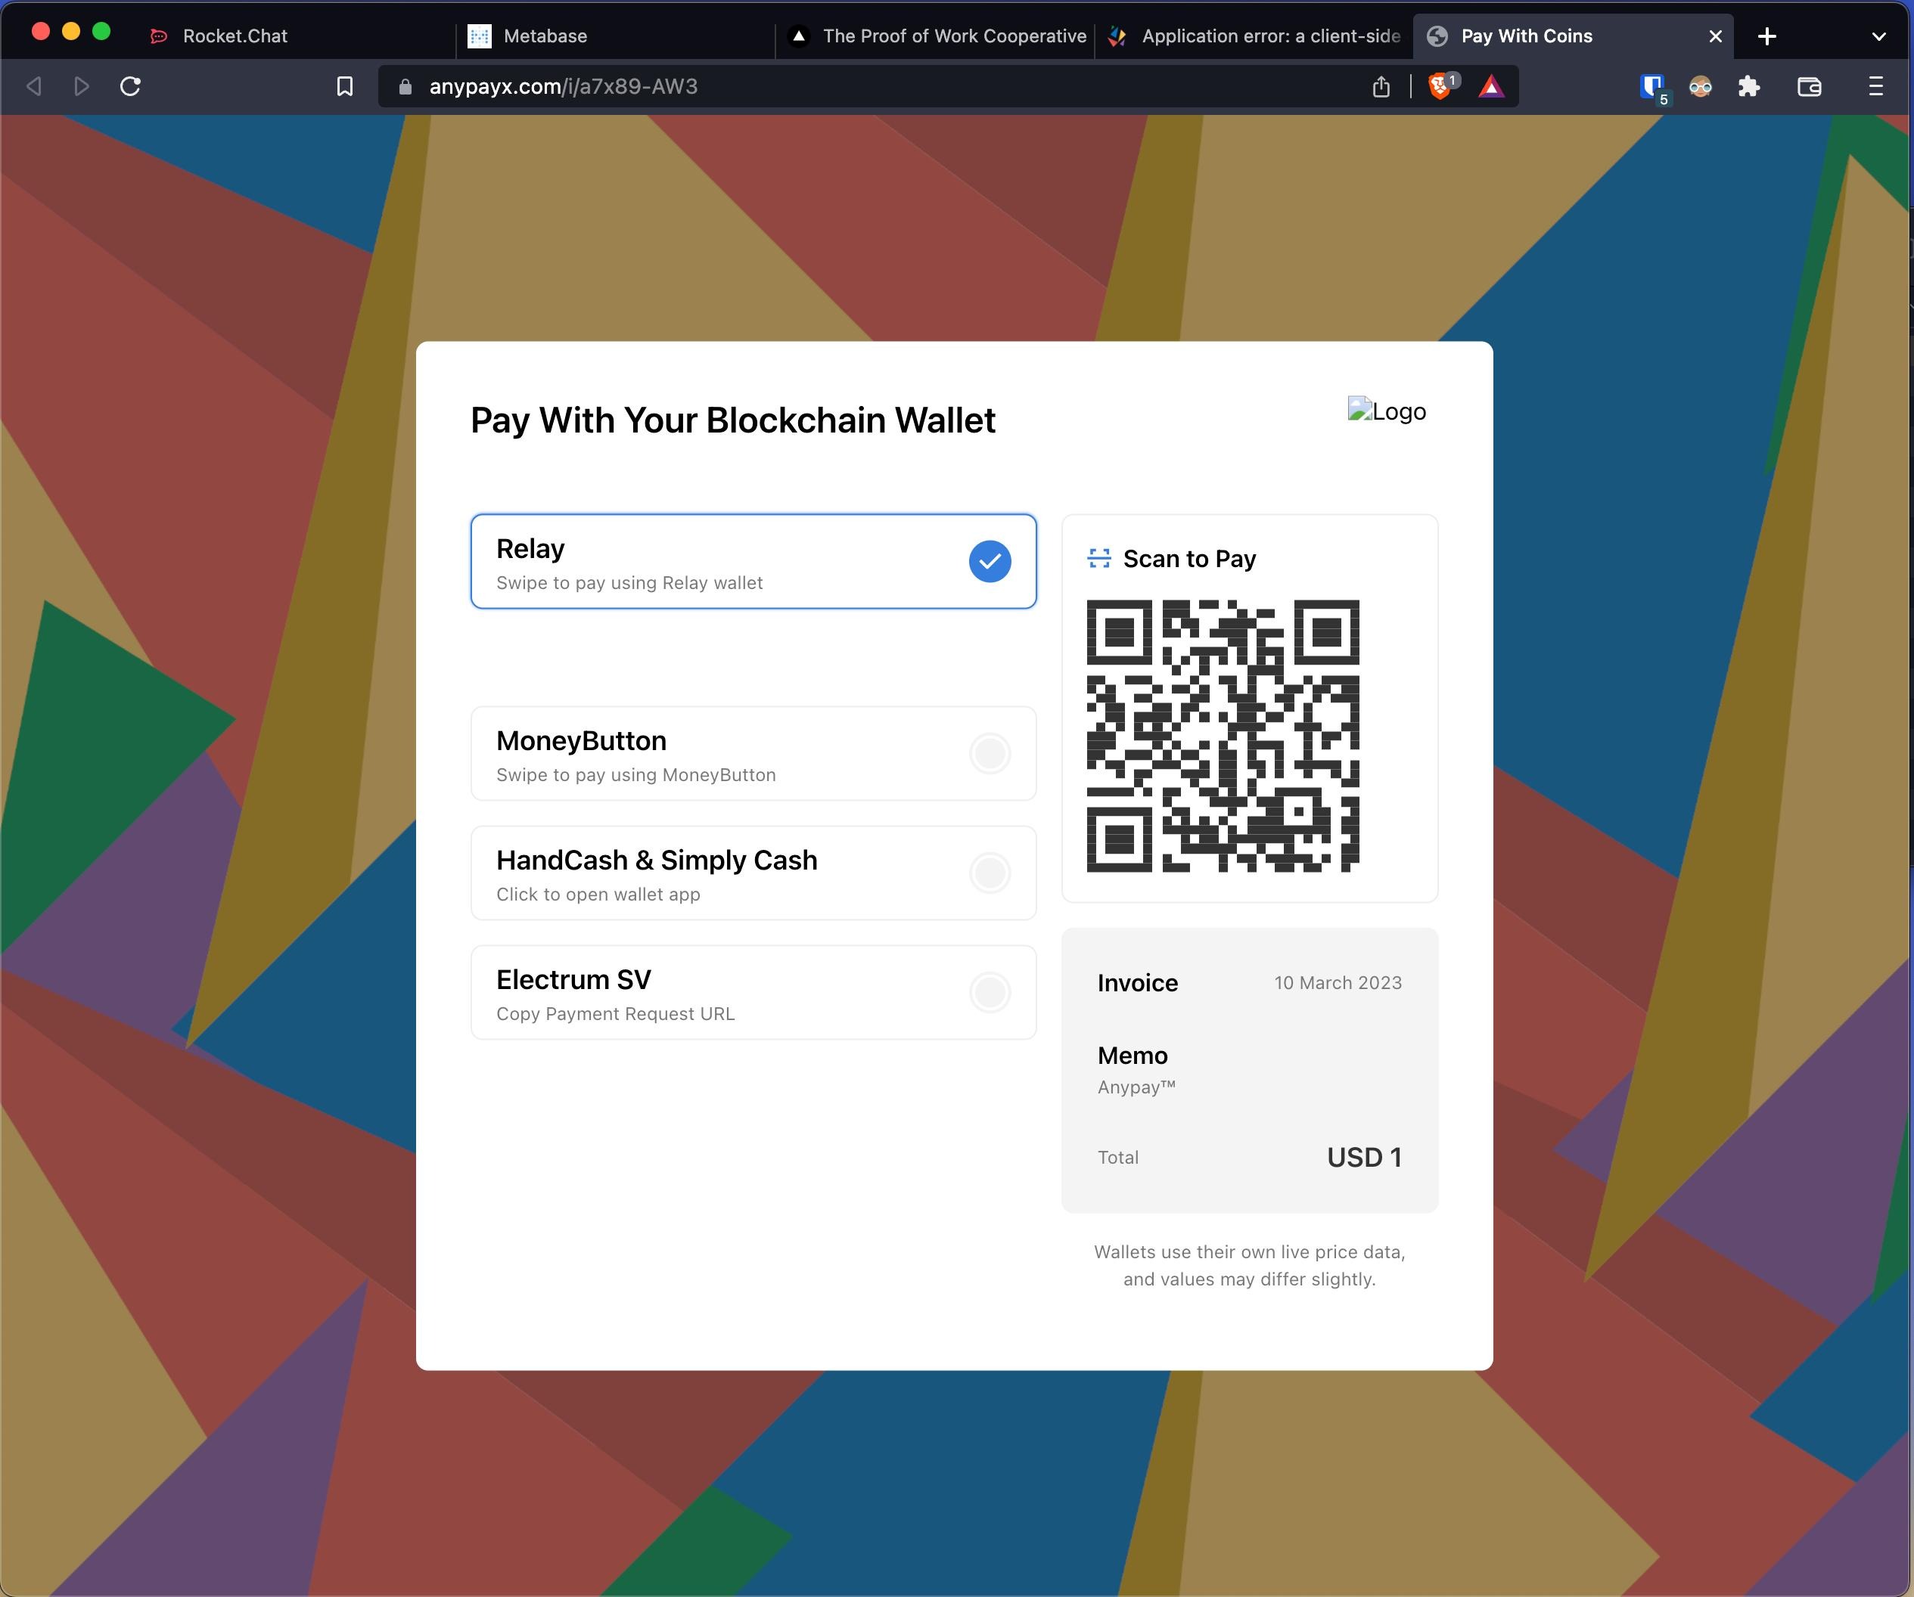Click the broken Logo image

(x=1386, y=411)
